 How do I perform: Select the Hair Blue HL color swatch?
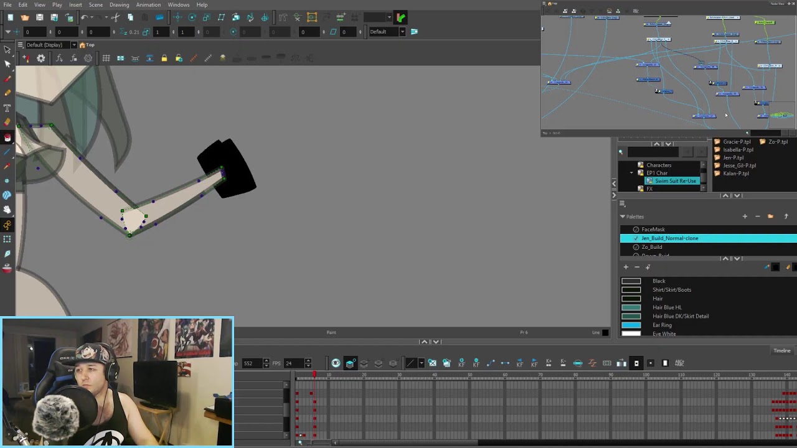coord(631,307)
